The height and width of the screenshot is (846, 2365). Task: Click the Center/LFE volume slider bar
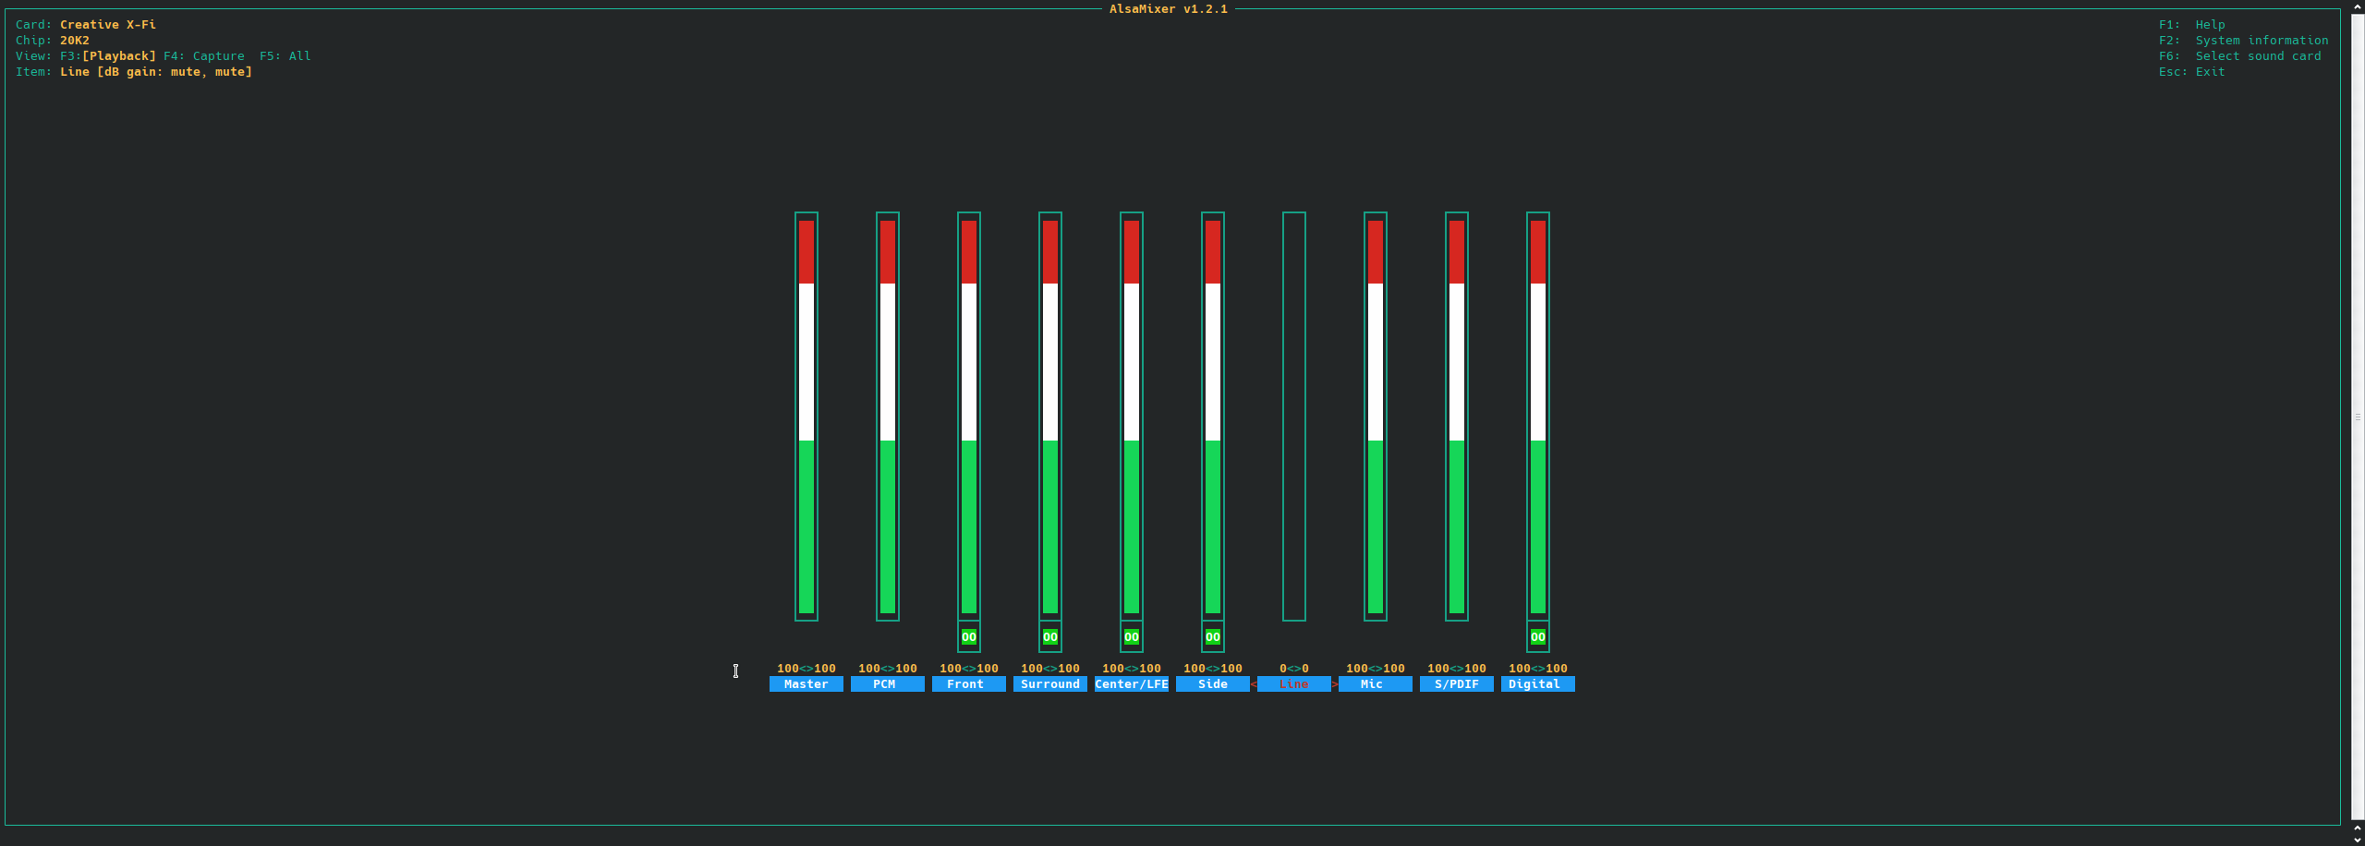tap(1131, 417)
